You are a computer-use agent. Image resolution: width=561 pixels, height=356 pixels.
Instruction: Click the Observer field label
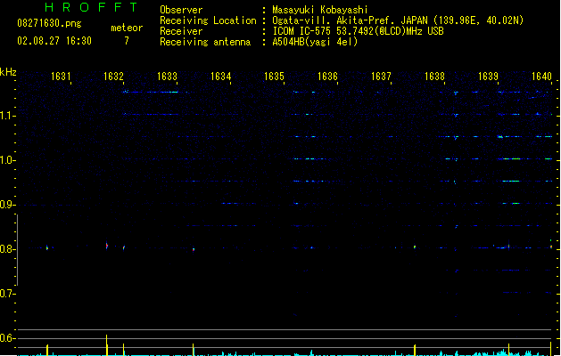point(181,10)
